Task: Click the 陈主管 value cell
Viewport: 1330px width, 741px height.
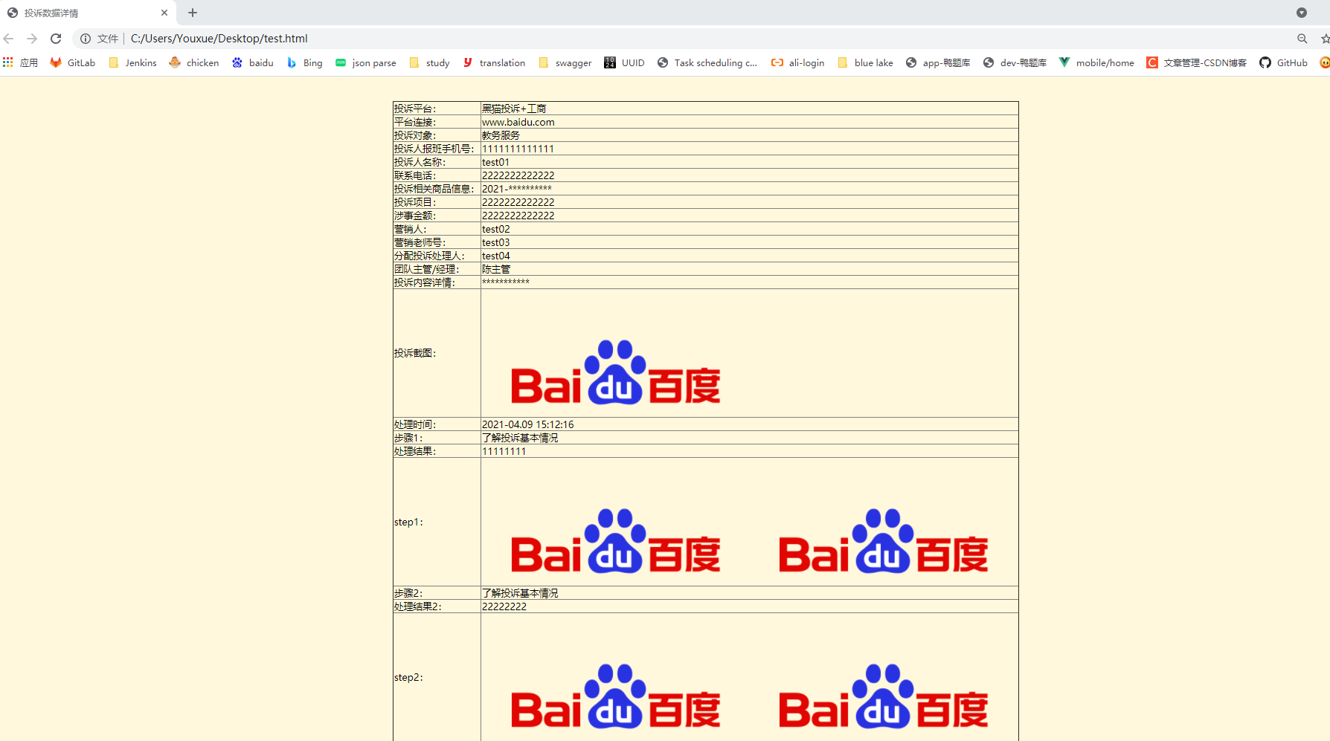Action: [x=749, y=269]
